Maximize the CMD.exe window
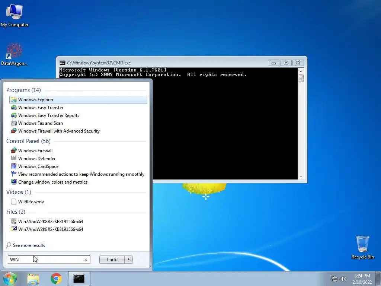Viewport: 381px width, 286px height. [286, 63]
